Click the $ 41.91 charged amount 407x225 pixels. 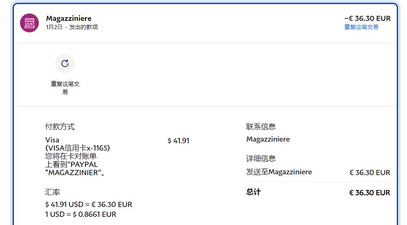coord(178,141)
